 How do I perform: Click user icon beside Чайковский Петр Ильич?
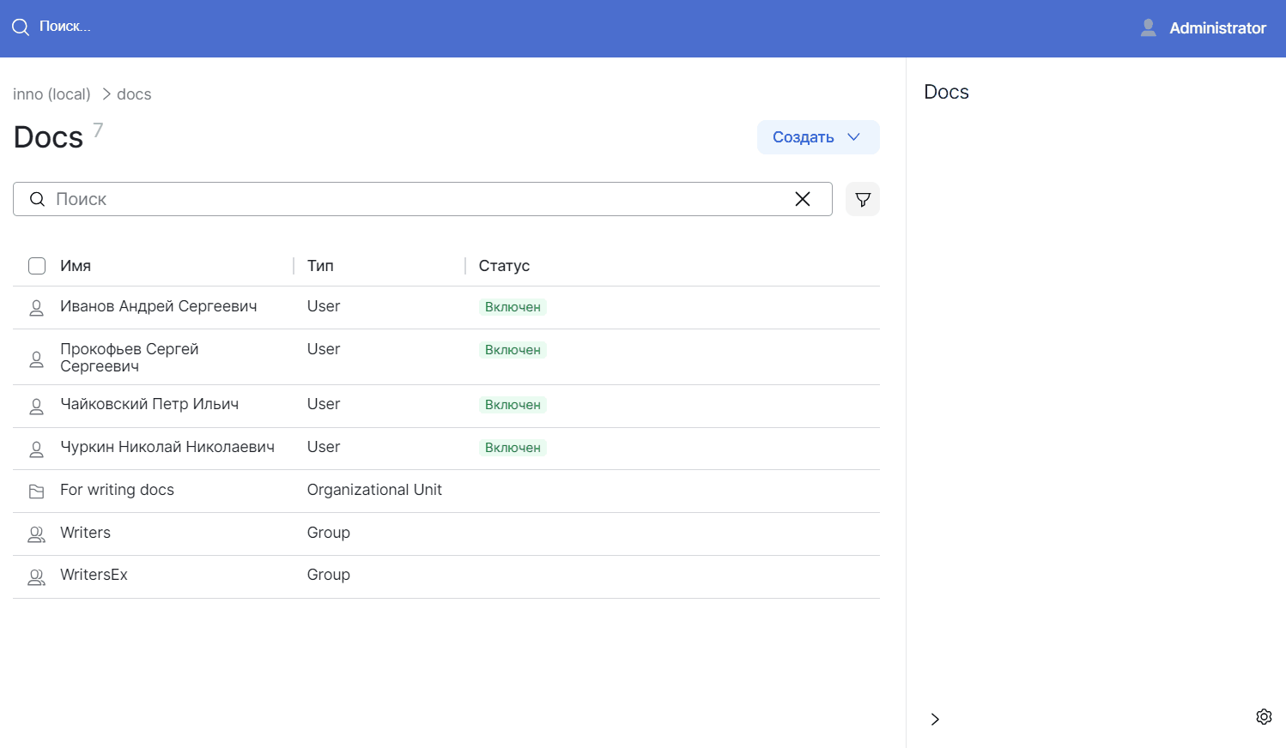(x=36, y=406)
